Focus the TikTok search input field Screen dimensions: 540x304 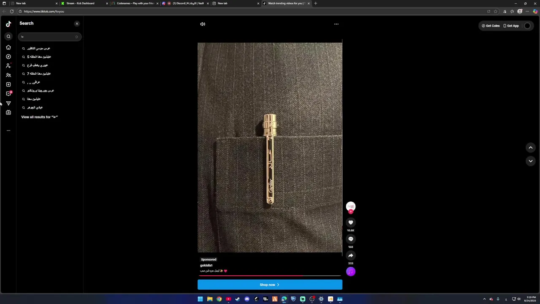tap(49, 37)
